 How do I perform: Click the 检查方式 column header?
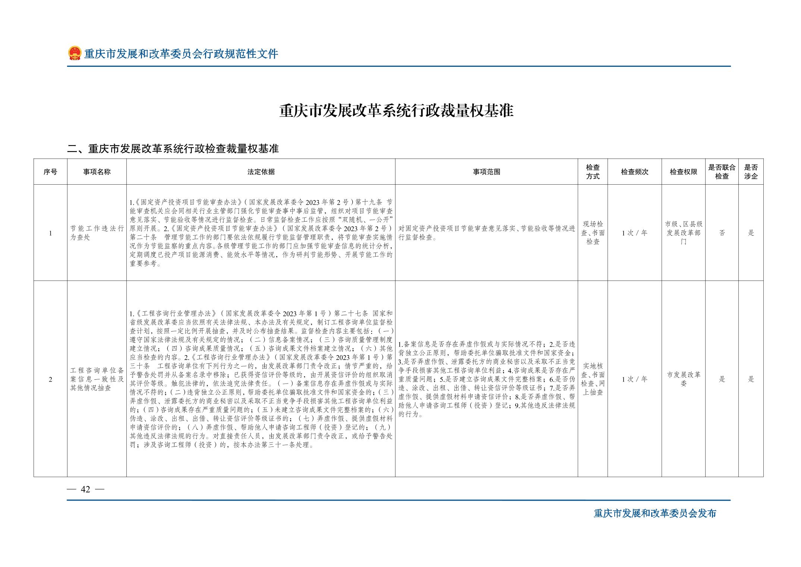pyautogui.click(x=593, y=172)
